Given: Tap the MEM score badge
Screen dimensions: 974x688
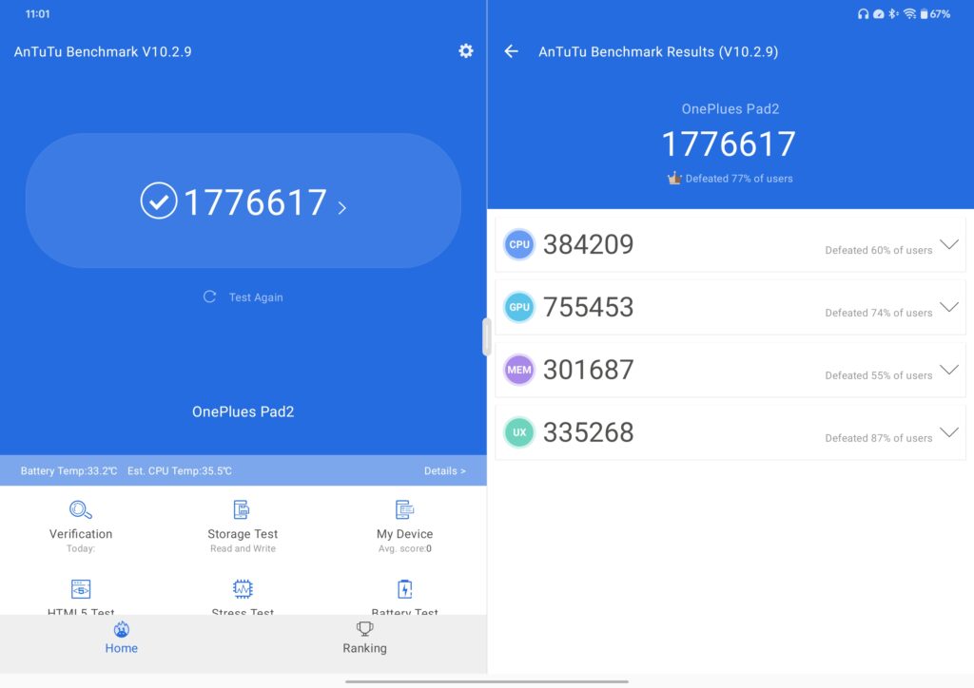Looking at the screenshot, I should pos(519,370).
